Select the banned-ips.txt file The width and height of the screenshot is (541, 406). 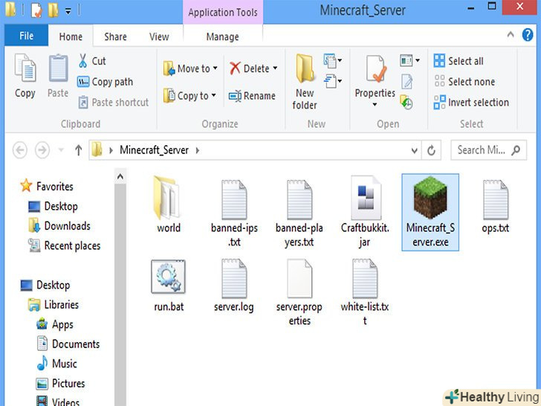point(234,213)
